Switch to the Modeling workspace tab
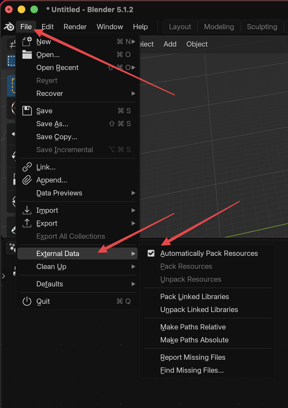This screenshot has width=288, height=408. click(x=219, y=27)
